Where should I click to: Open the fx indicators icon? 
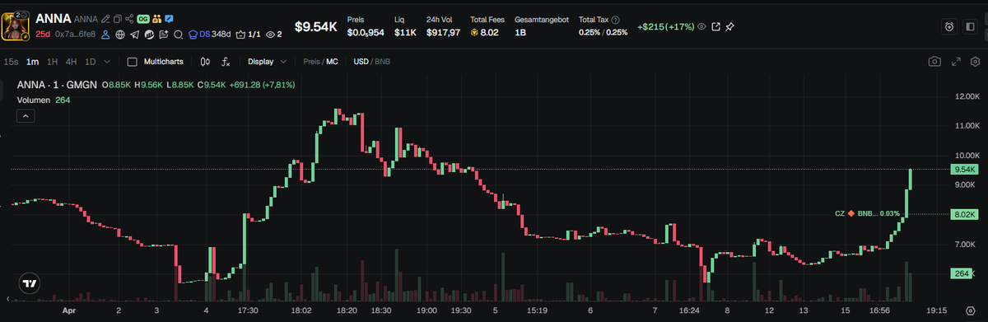[226, 62]
